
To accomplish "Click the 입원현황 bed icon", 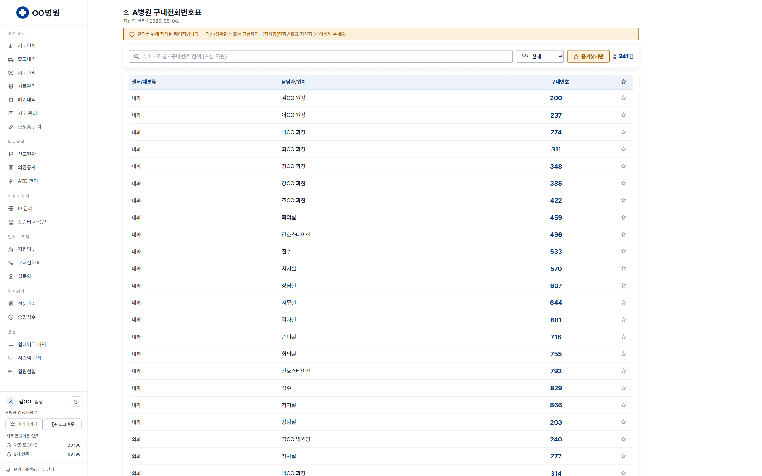I will pos(11,372).
